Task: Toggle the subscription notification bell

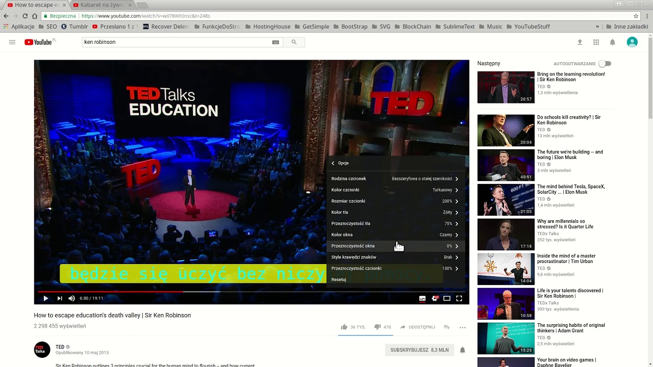Action: (462, 350)
